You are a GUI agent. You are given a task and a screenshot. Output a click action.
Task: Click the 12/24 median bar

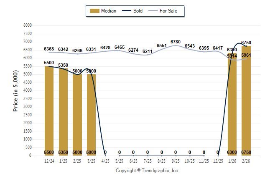tap(49, 108)
